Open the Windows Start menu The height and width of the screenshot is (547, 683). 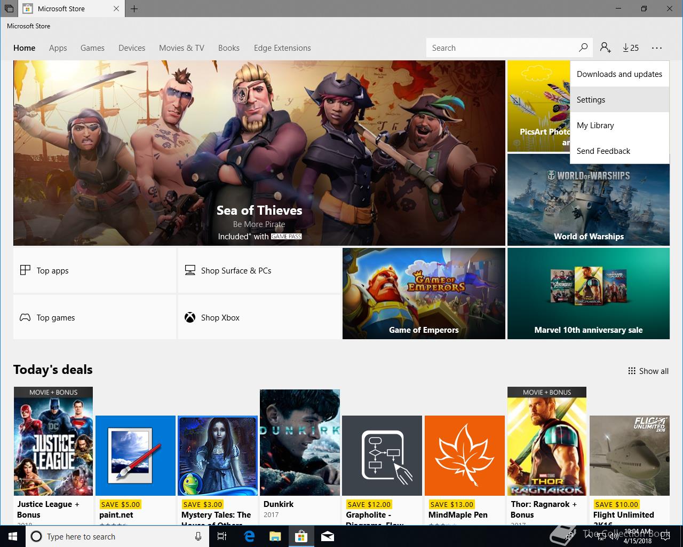click(13, 536)
